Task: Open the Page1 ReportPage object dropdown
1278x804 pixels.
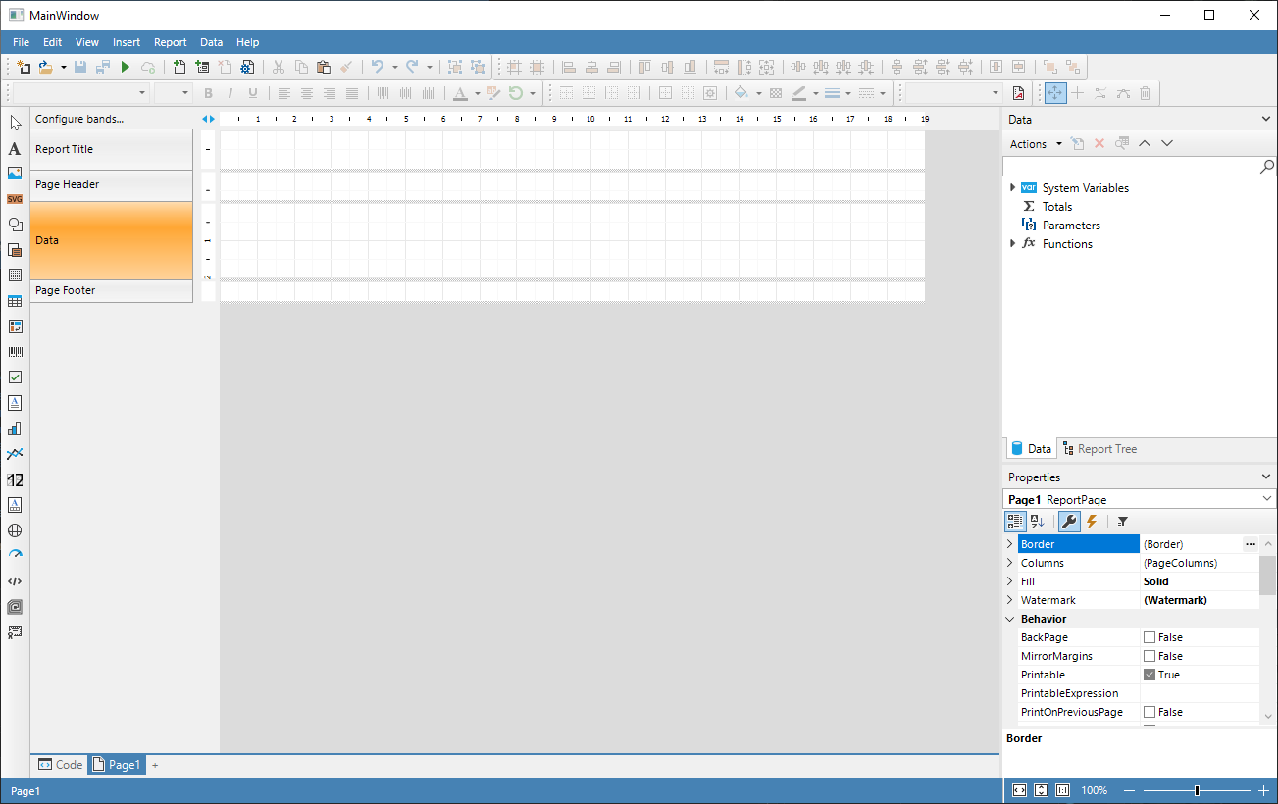Action: [x=1268, y=500]
